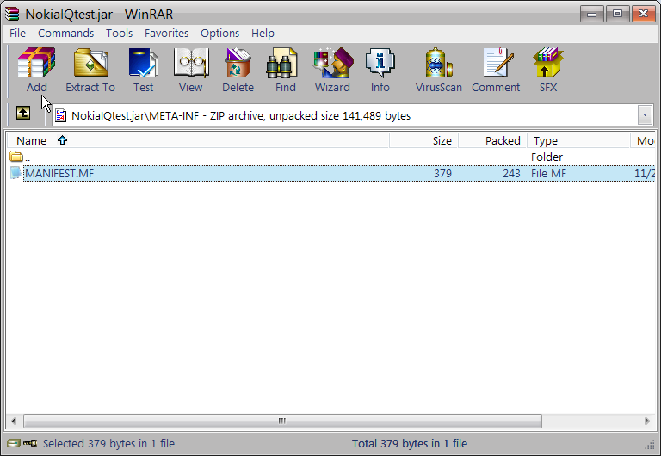Select the '..' parent folder row
This screenshot has height=456, width=661.
point(330,157)
